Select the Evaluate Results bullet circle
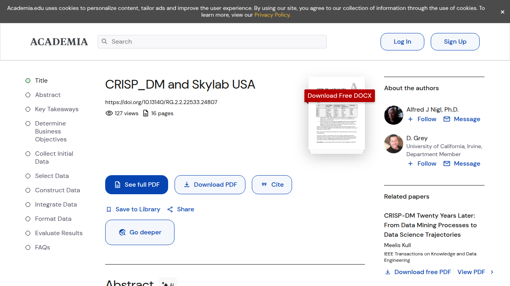Viewport: 510px width, 286px height. 28,233
